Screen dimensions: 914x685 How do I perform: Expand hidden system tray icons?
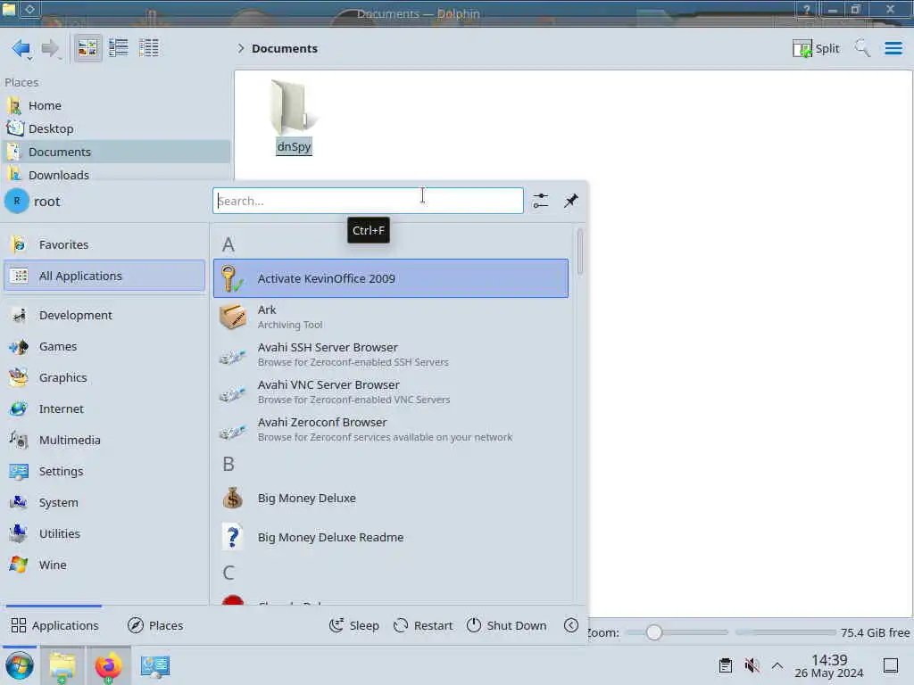pos(777,665)
